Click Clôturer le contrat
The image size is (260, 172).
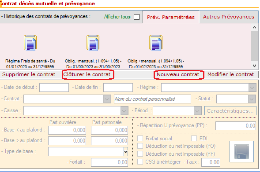pyautogui.click(x=87, y=74)
